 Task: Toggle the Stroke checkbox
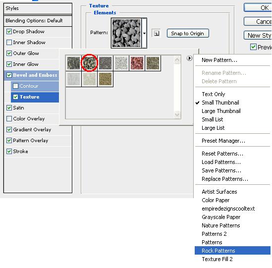tap(9, 152)
